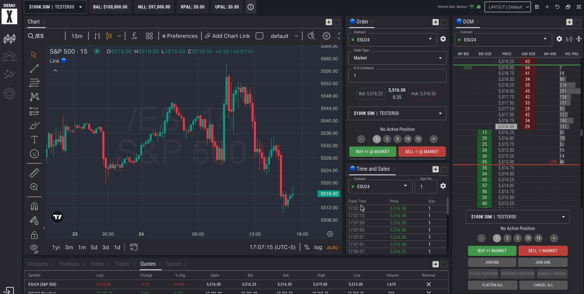Click the FLATTEN ALL button

(x=492, y=285)
